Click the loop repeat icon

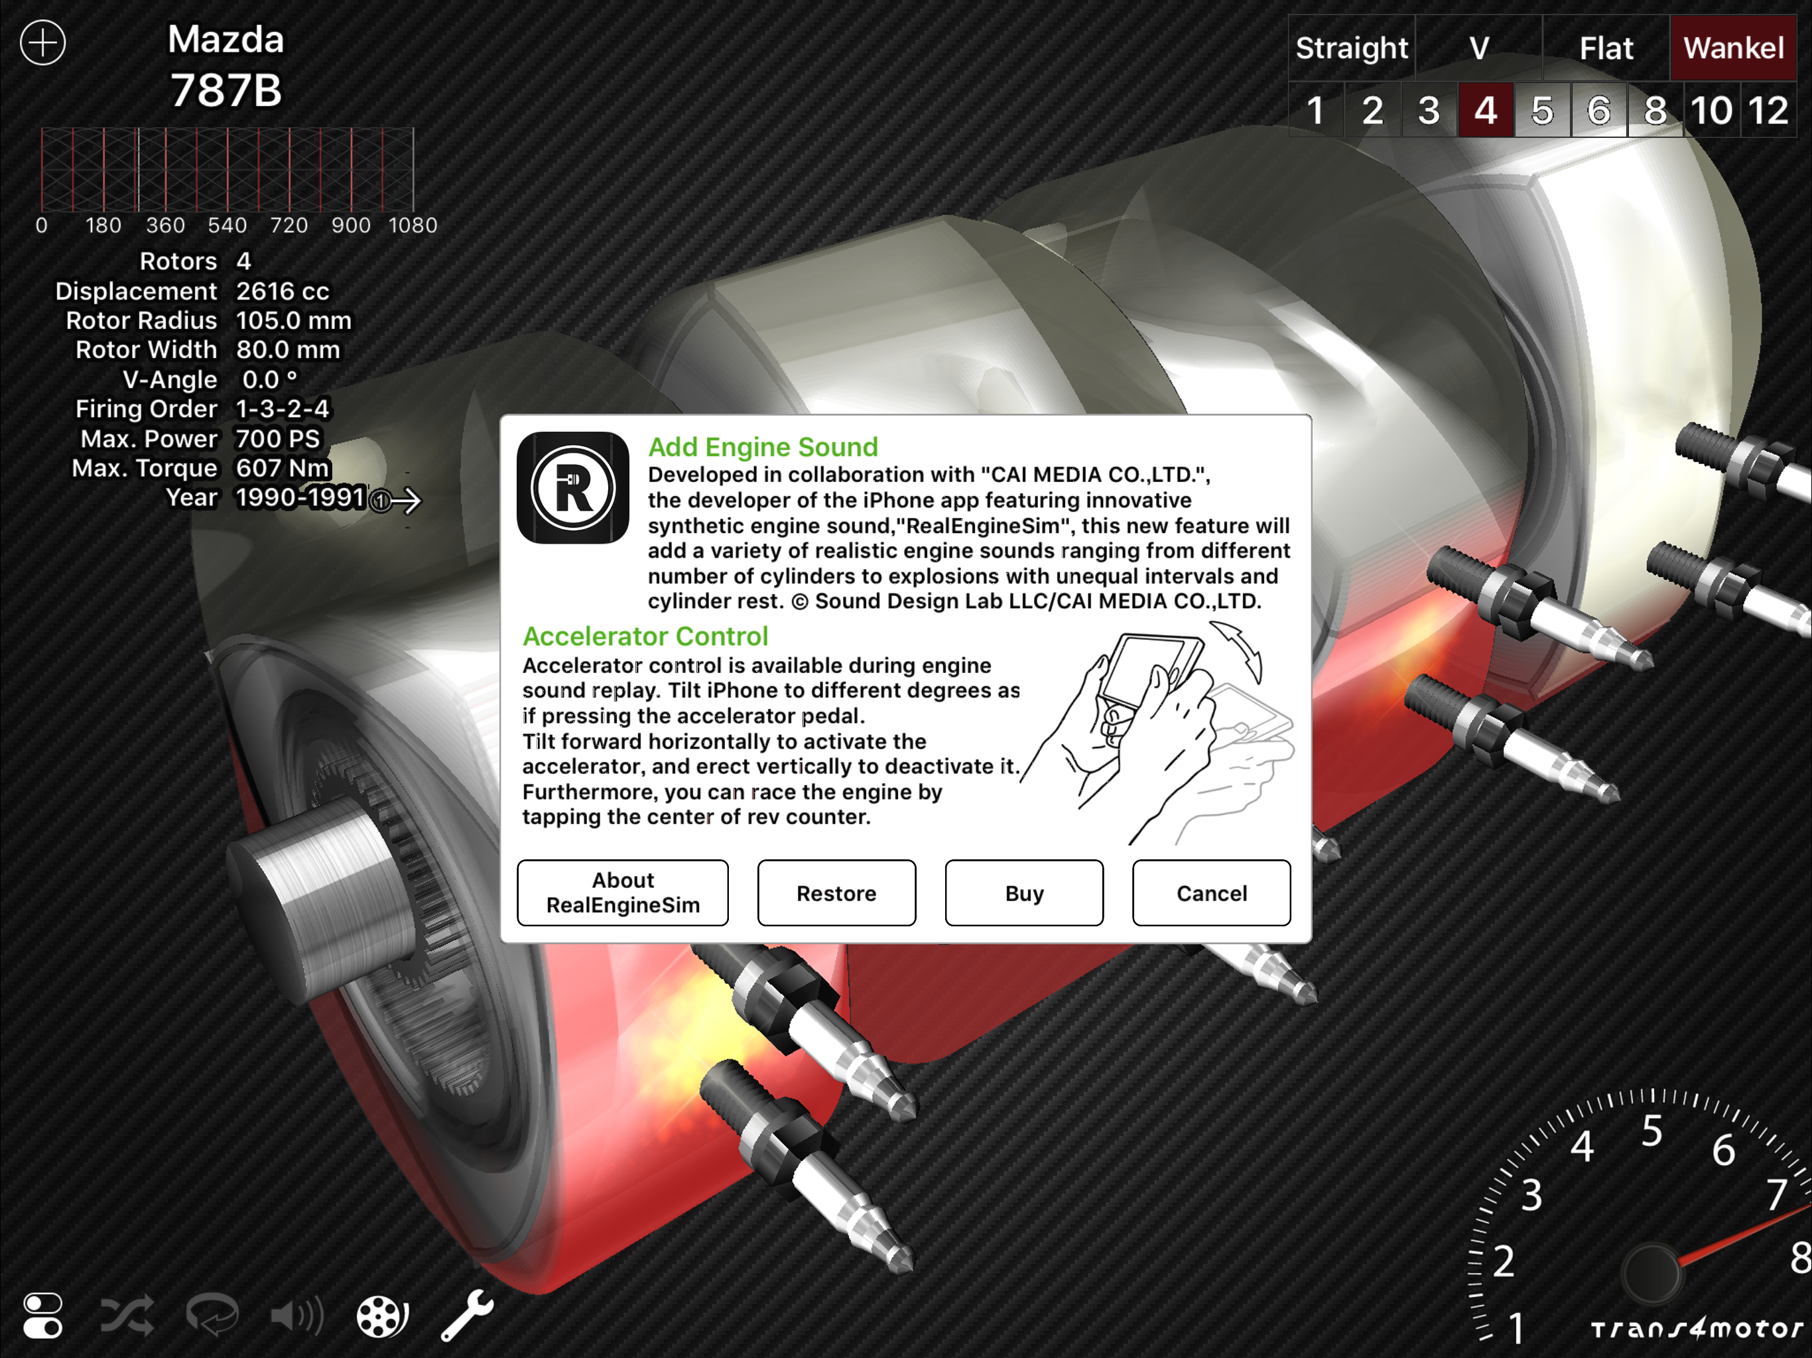pos(213,1316)
